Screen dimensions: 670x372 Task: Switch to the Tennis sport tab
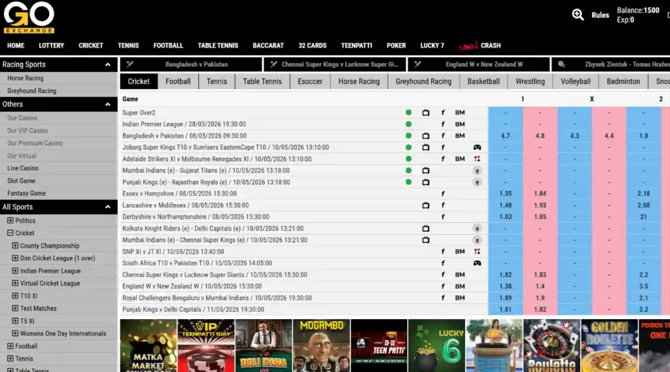[x=217, y=81]
